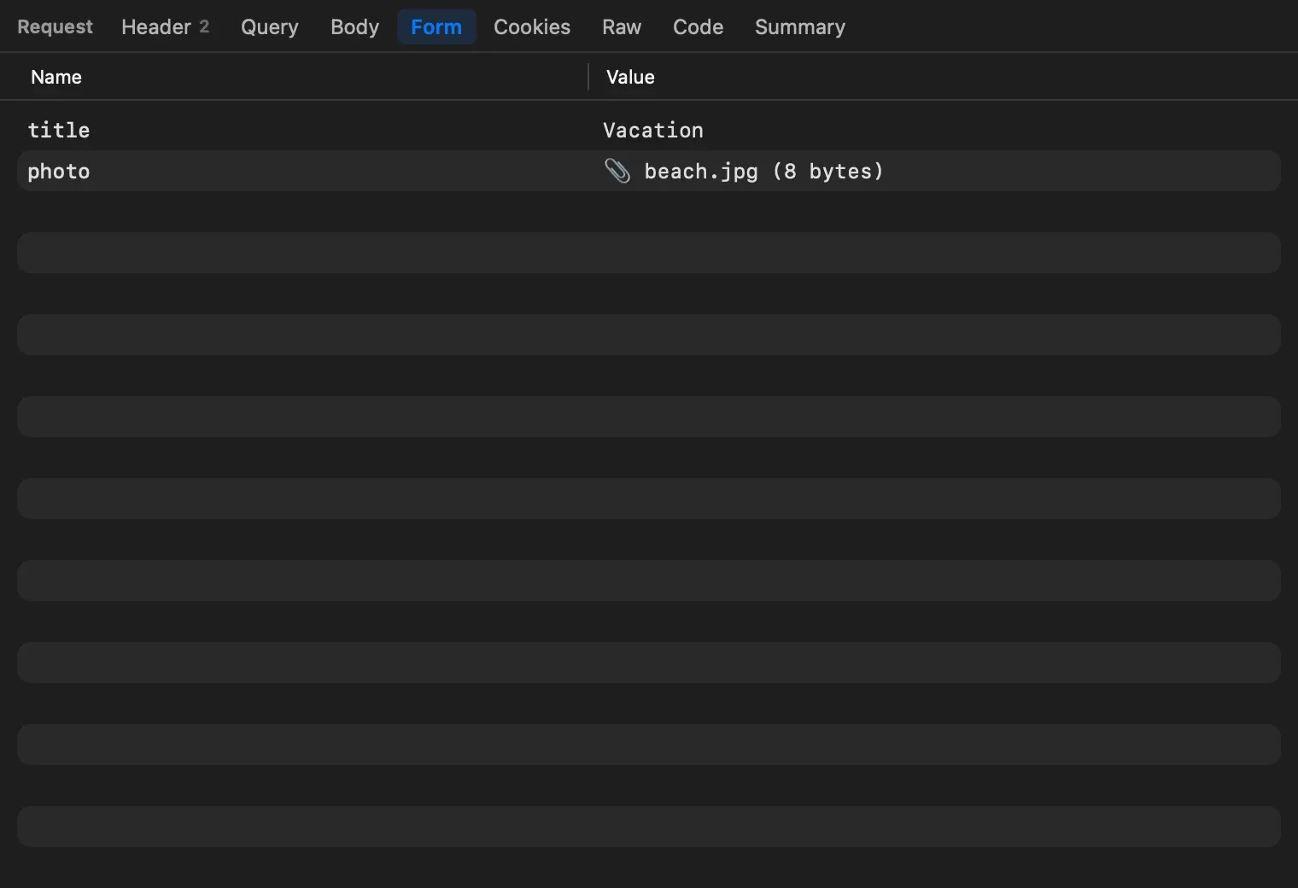Select the 'title' name cell
The width and height of the screenshot is (1298, 888).
coord(59,130)
